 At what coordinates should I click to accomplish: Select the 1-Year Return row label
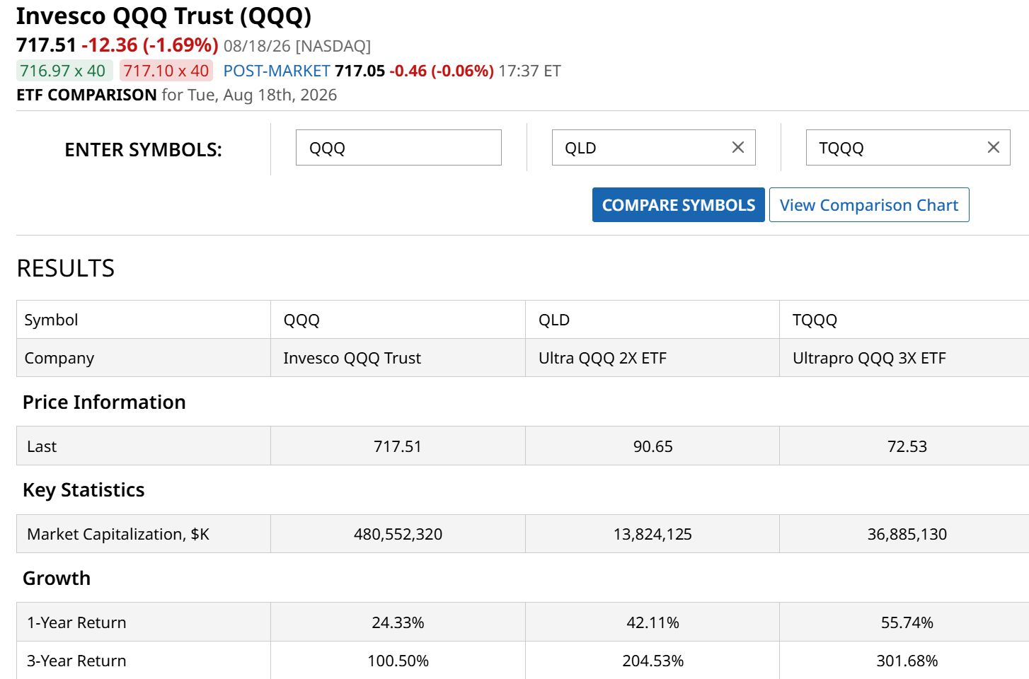pos(76,622)
